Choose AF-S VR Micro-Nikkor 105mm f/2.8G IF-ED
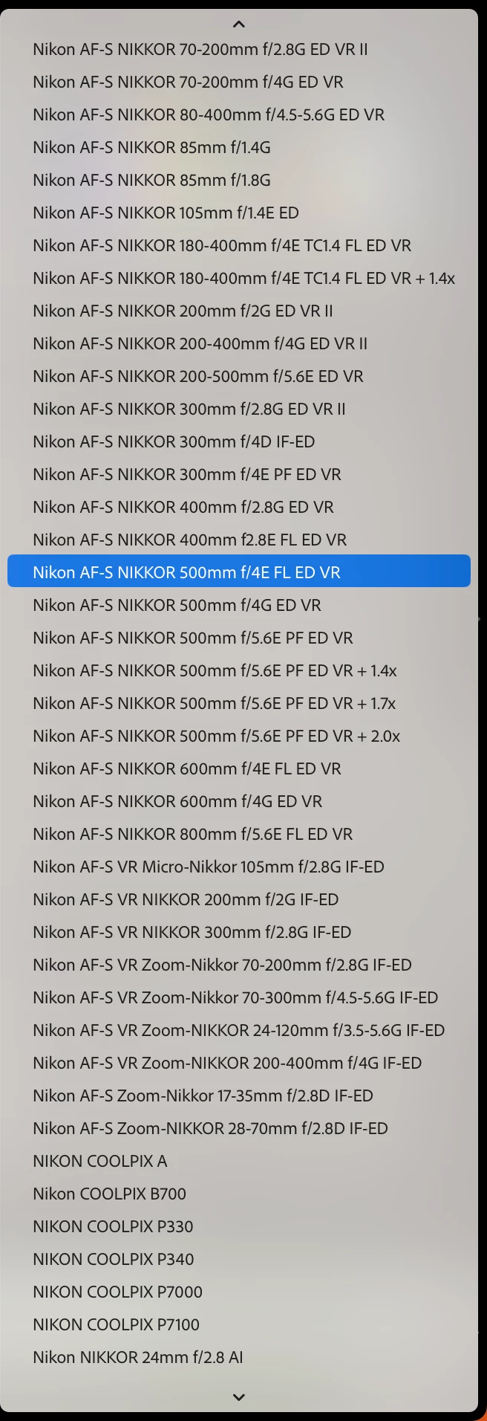The width and height of the screenshot is (487, 1421). tap(239, 867)
